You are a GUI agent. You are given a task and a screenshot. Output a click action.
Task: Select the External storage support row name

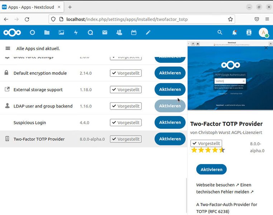click(x=38, y=90)
